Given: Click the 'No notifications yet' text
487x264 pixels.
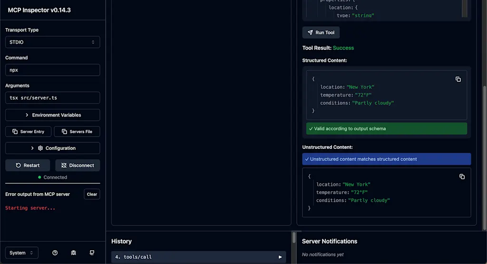Looking at the screenshot, I should [x=323, y=254].
